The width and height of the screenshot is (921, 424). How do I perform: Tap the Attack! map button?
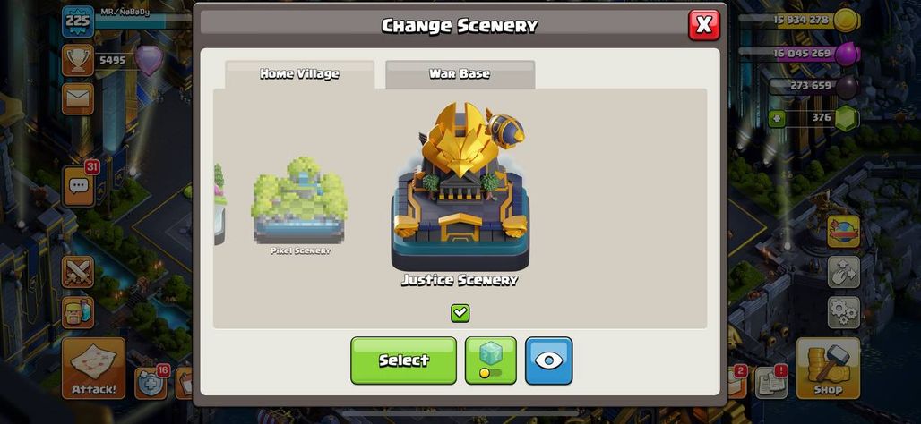pyautogui.click(x=93, y=368)
